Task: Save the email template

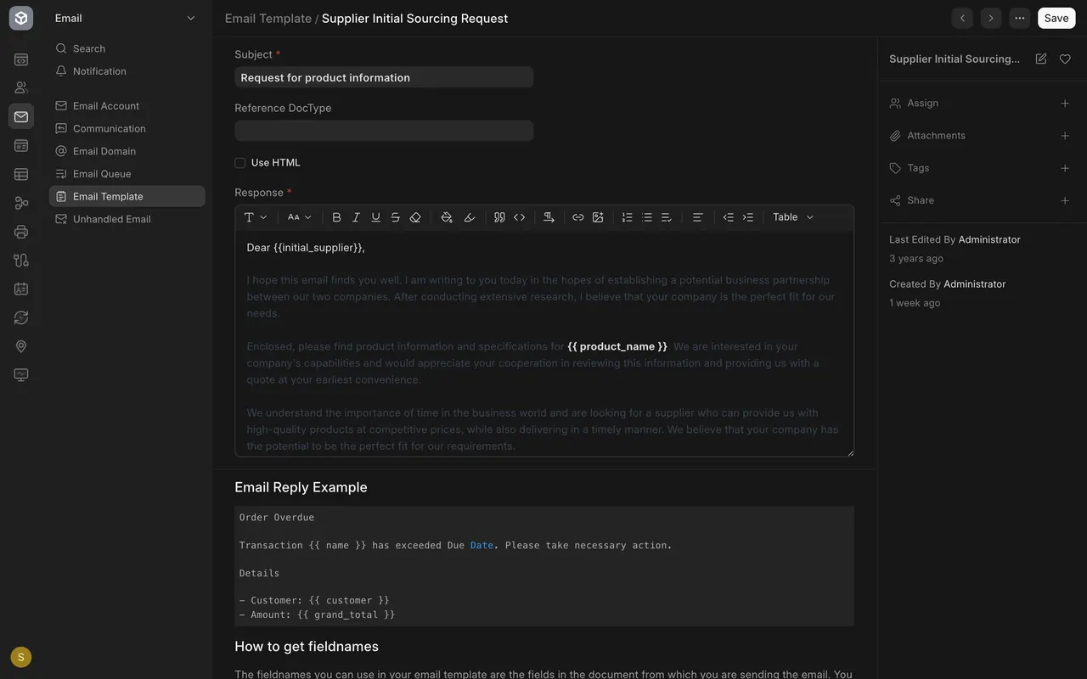Action: tap(1056, 18)
